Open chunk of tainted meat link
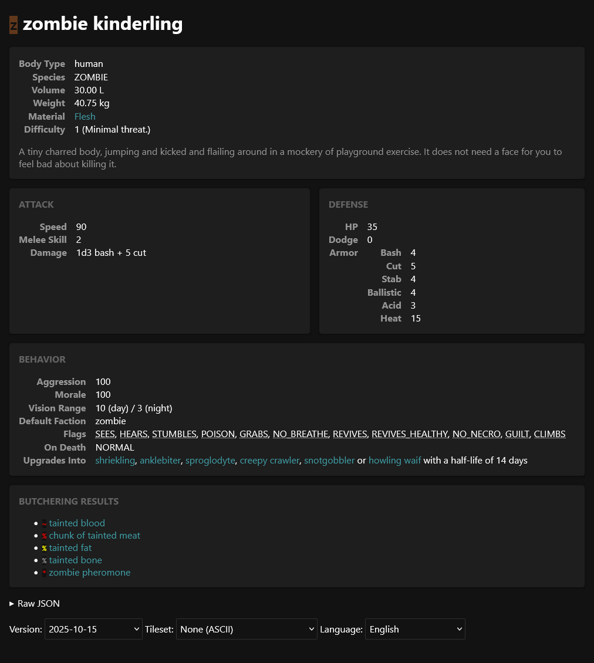 click(95, 535)
